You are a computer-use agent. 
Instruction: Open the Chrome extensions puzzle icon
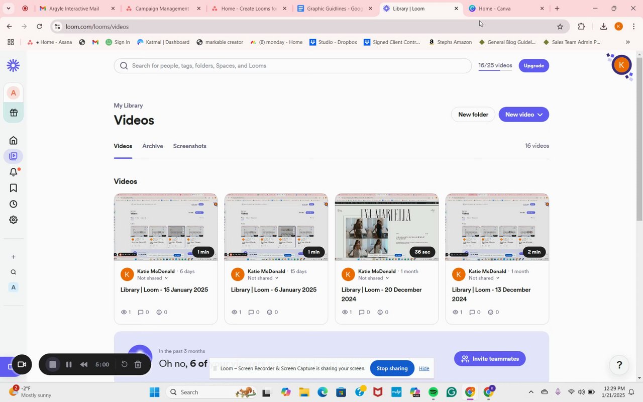(x=581, y=27)
